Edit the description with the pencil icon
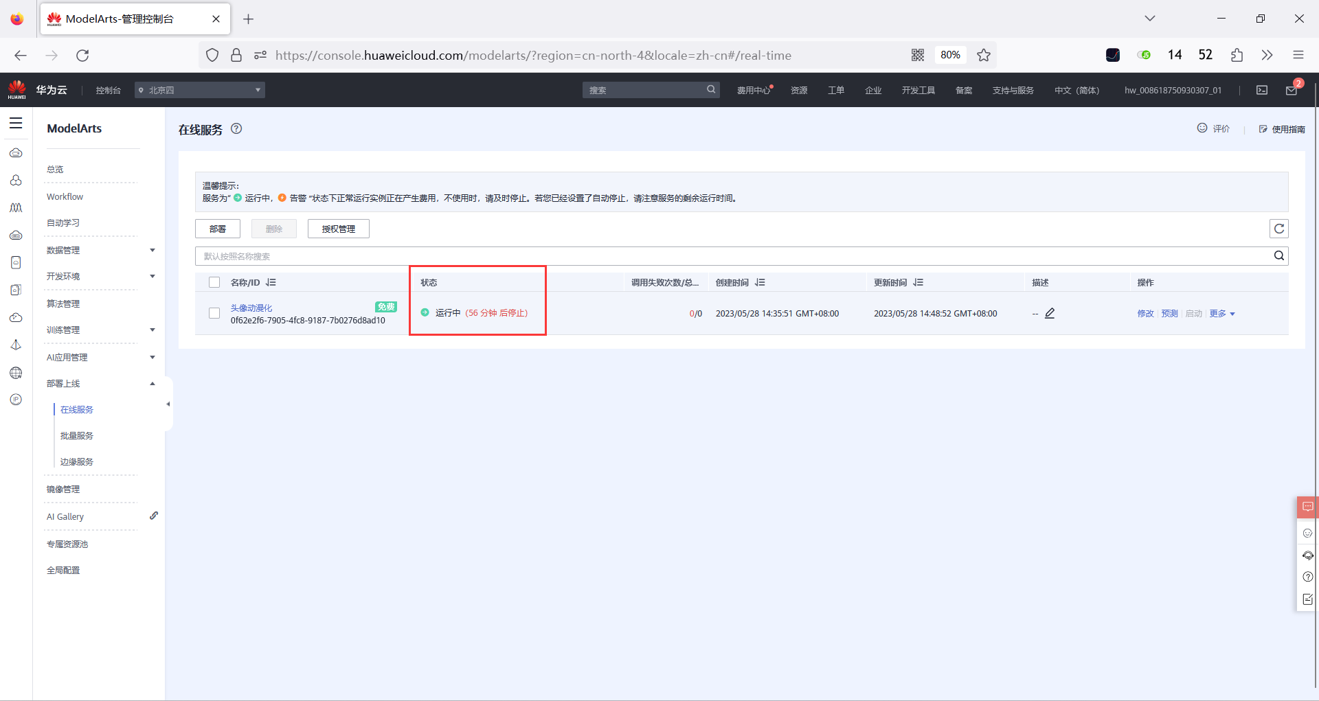The image size is (1319, 701). coord(1050,313)
